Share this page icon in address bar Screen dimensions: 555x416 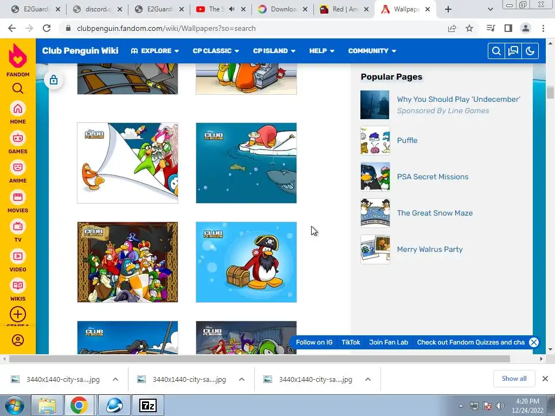tap(452, 28)
